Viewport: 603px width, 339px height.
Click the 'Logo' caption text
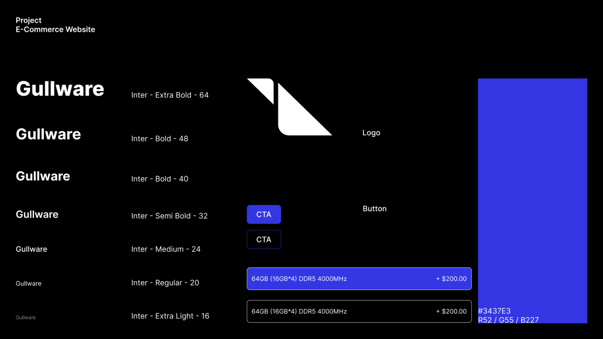click(x=371, y=133)
